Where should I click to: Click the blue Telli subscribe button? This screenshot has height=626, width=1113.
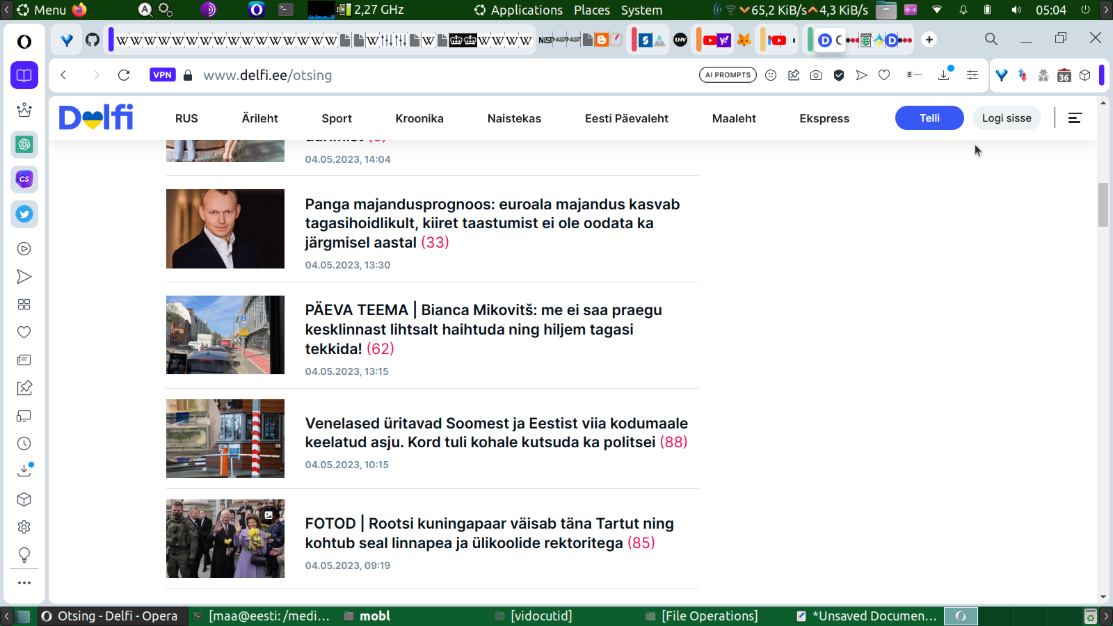point(929,118)
